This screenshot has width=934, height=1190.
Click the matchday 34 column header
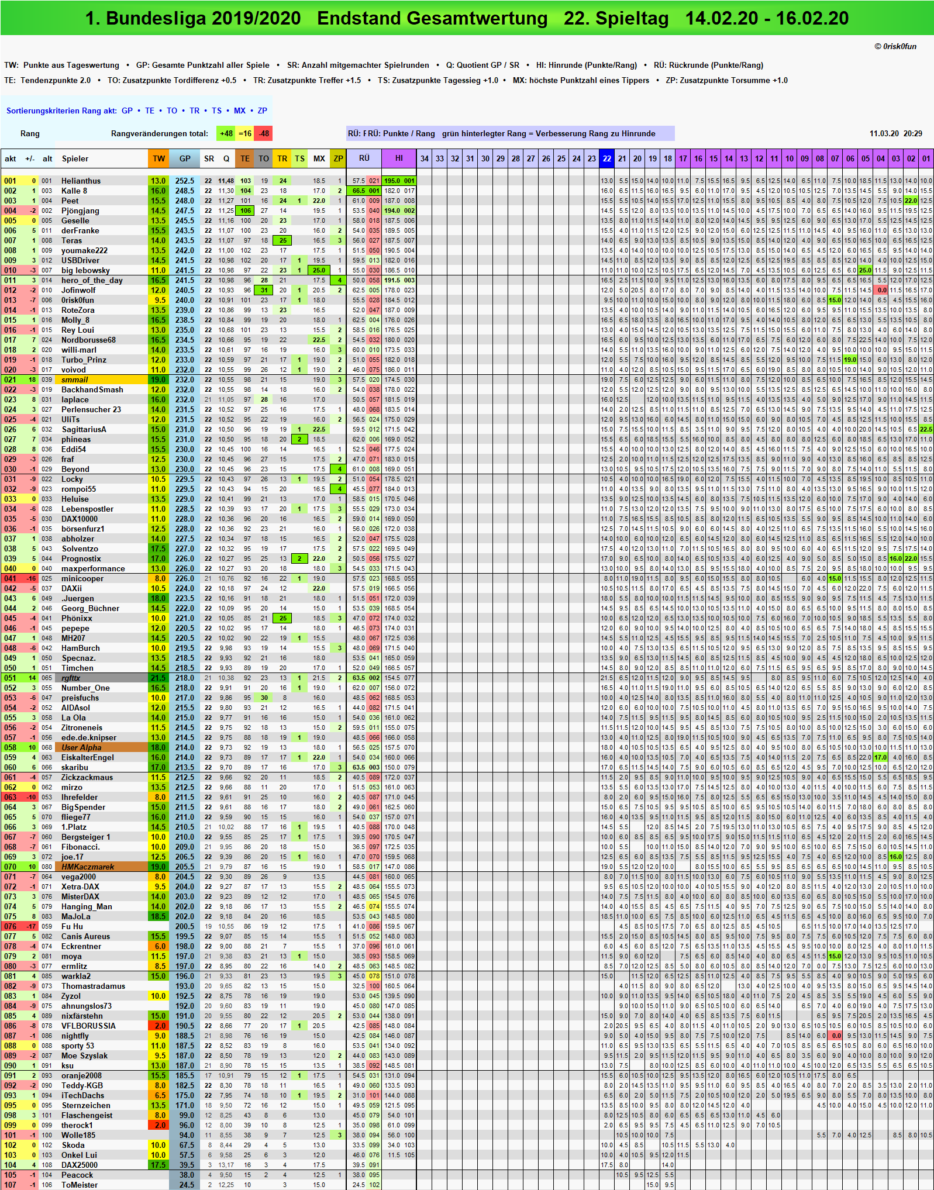coord(425,158)
